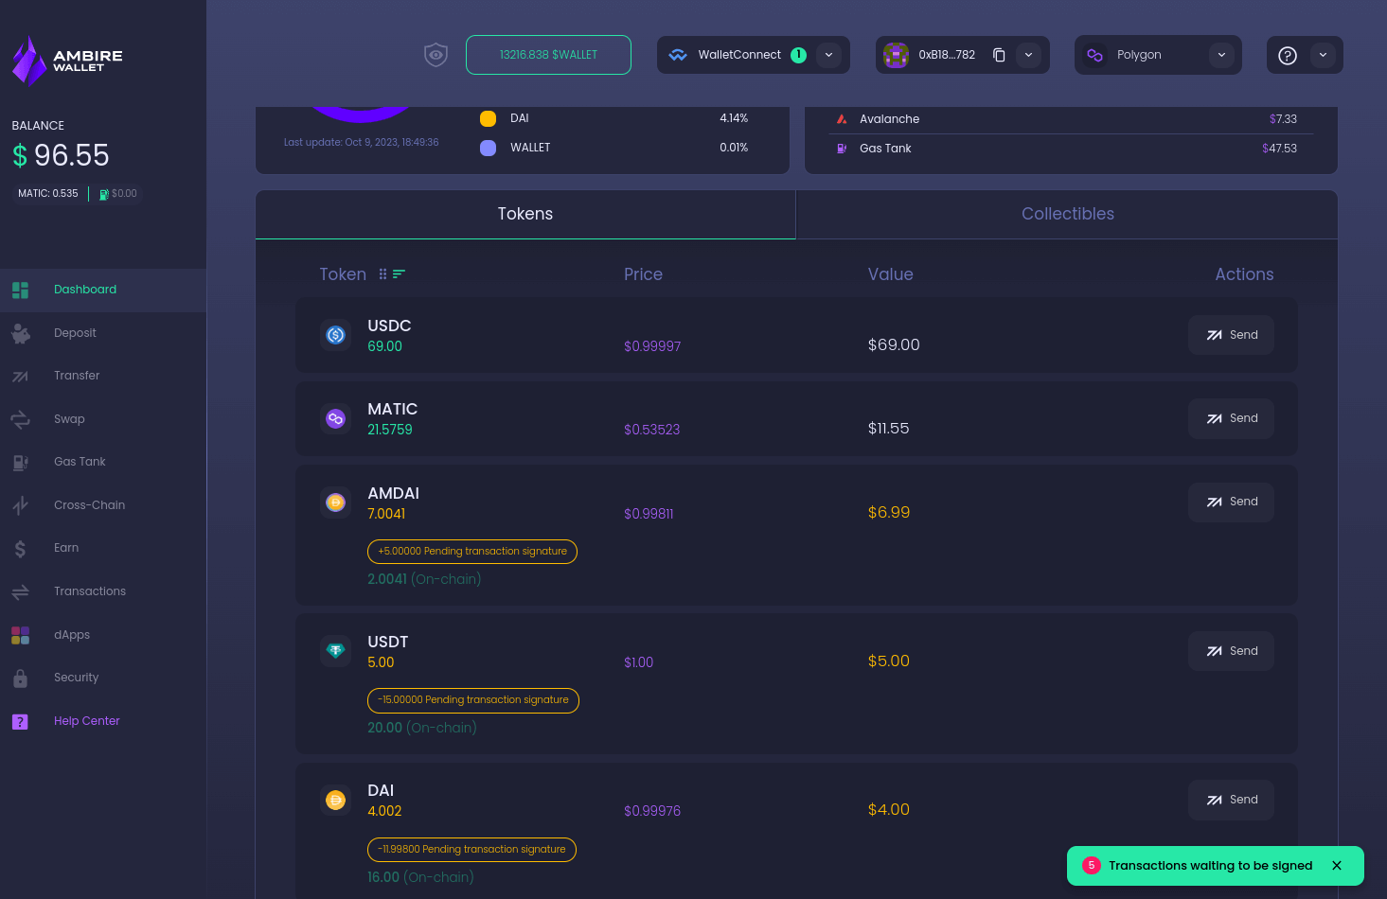
Task: Copy the wallet address 0xB18...782
Action: click(x=999, y=55)
